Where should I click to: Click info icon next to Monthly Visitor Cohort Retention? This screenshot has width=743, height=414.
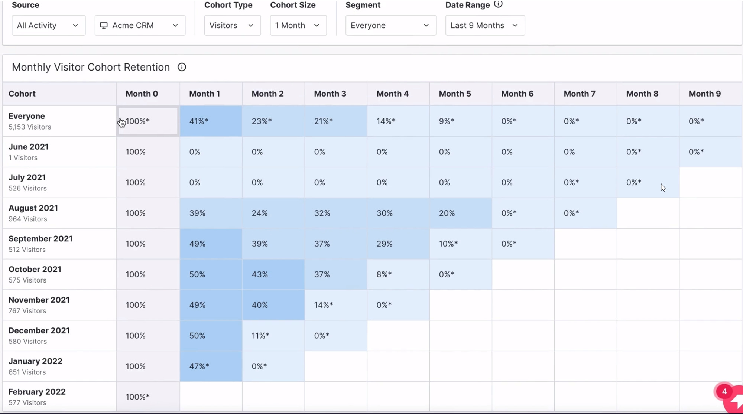[182, 67]
